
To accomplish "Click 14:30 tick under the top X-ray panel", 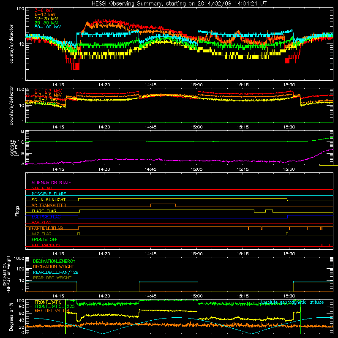I will [104, 85].
